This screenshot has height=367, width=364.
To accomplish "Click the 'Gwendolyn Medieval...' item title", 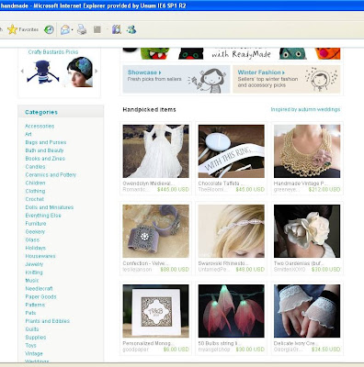I will [148, 183].
